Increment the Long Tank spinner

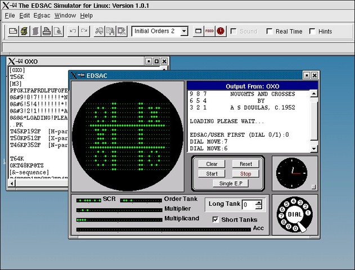pos(259,202)
